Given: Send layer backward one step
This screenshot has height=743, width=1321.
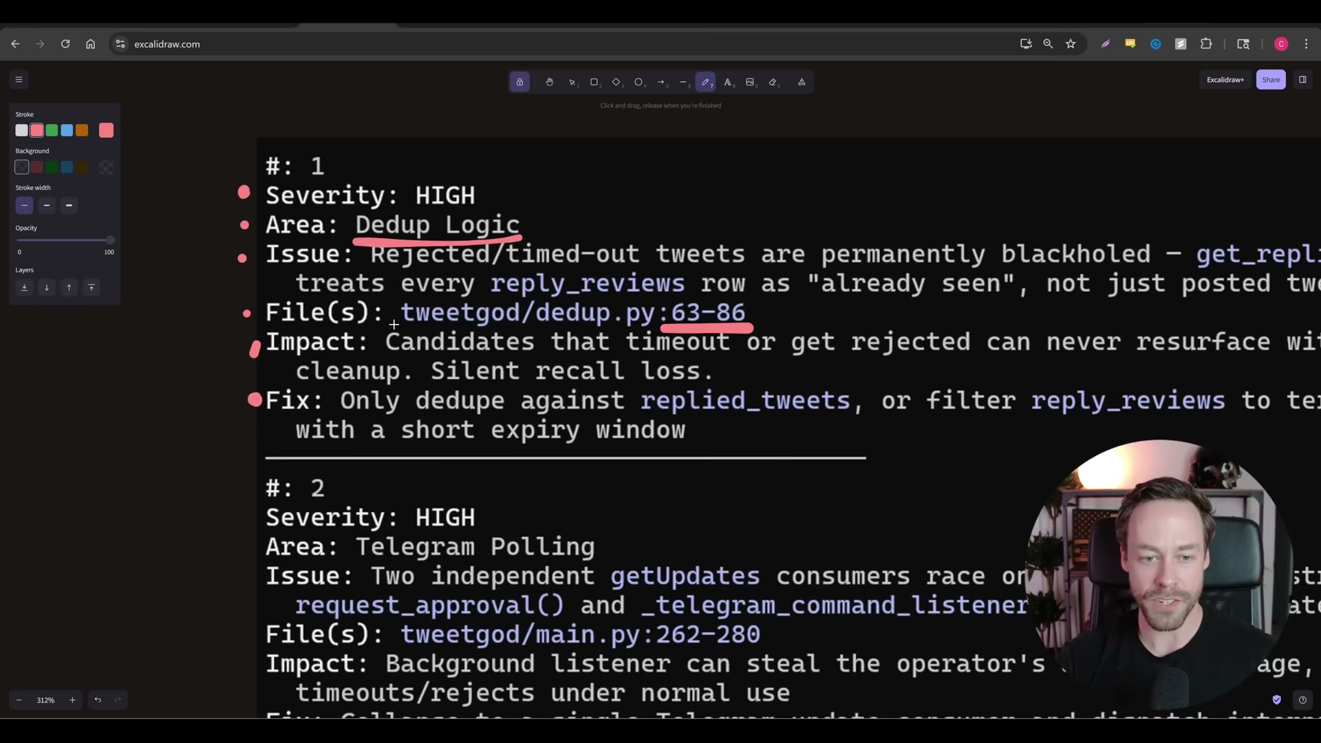Looking at the screenshot, I should 47,288.
